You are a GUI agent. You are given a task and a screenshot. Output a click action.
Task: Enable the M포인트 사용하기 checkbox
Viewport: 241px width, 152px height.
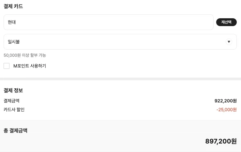tap(7, 66)
